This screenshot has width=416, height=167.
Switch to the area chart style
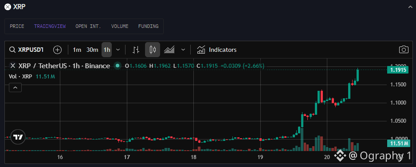pyautogui.click(x=169, y=50)
